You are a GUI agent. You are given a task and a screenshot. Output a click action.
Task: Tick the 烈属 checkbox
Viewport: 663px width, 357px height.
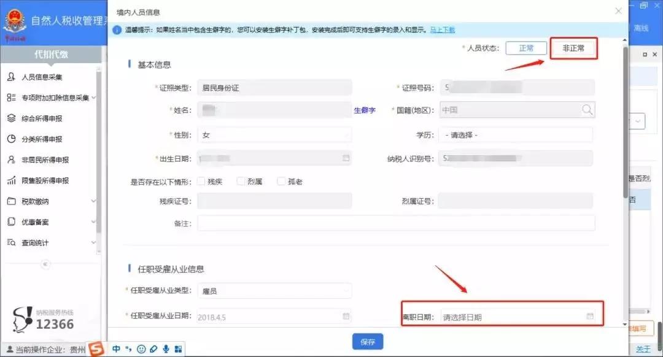click(241, 181)
